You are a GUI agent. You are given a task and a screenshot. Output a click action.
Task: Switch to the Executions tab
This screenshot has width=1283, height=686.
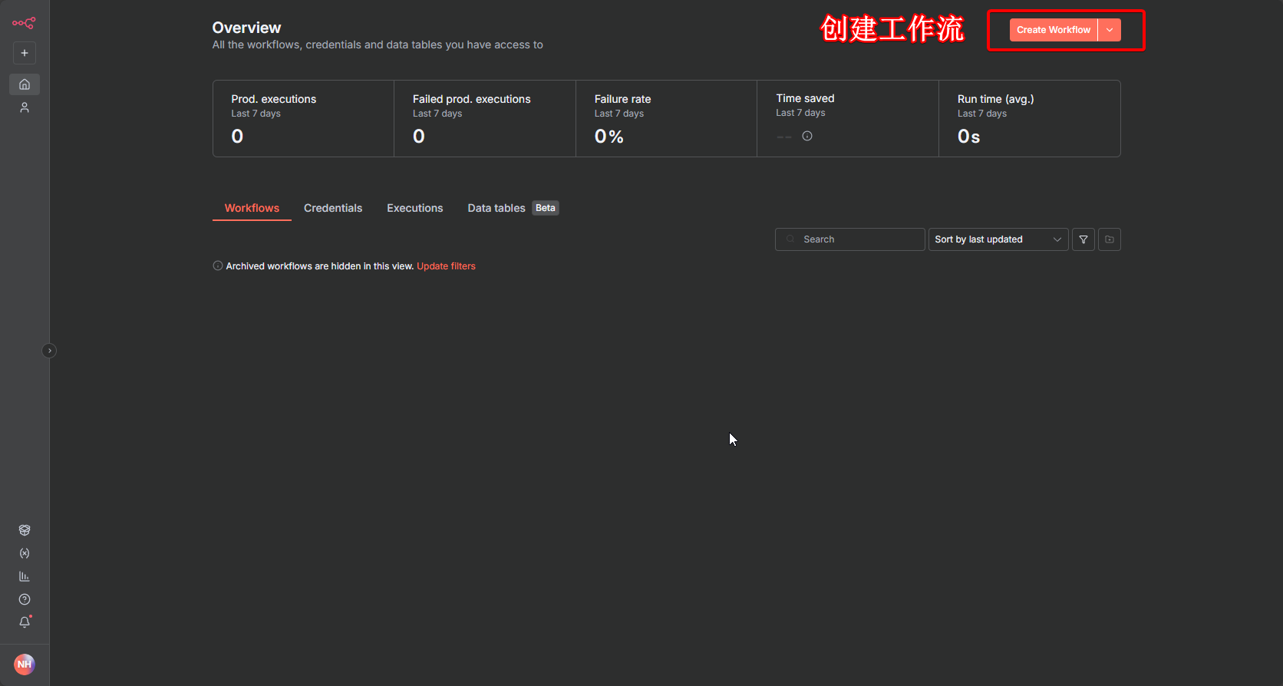click(414, 208)
